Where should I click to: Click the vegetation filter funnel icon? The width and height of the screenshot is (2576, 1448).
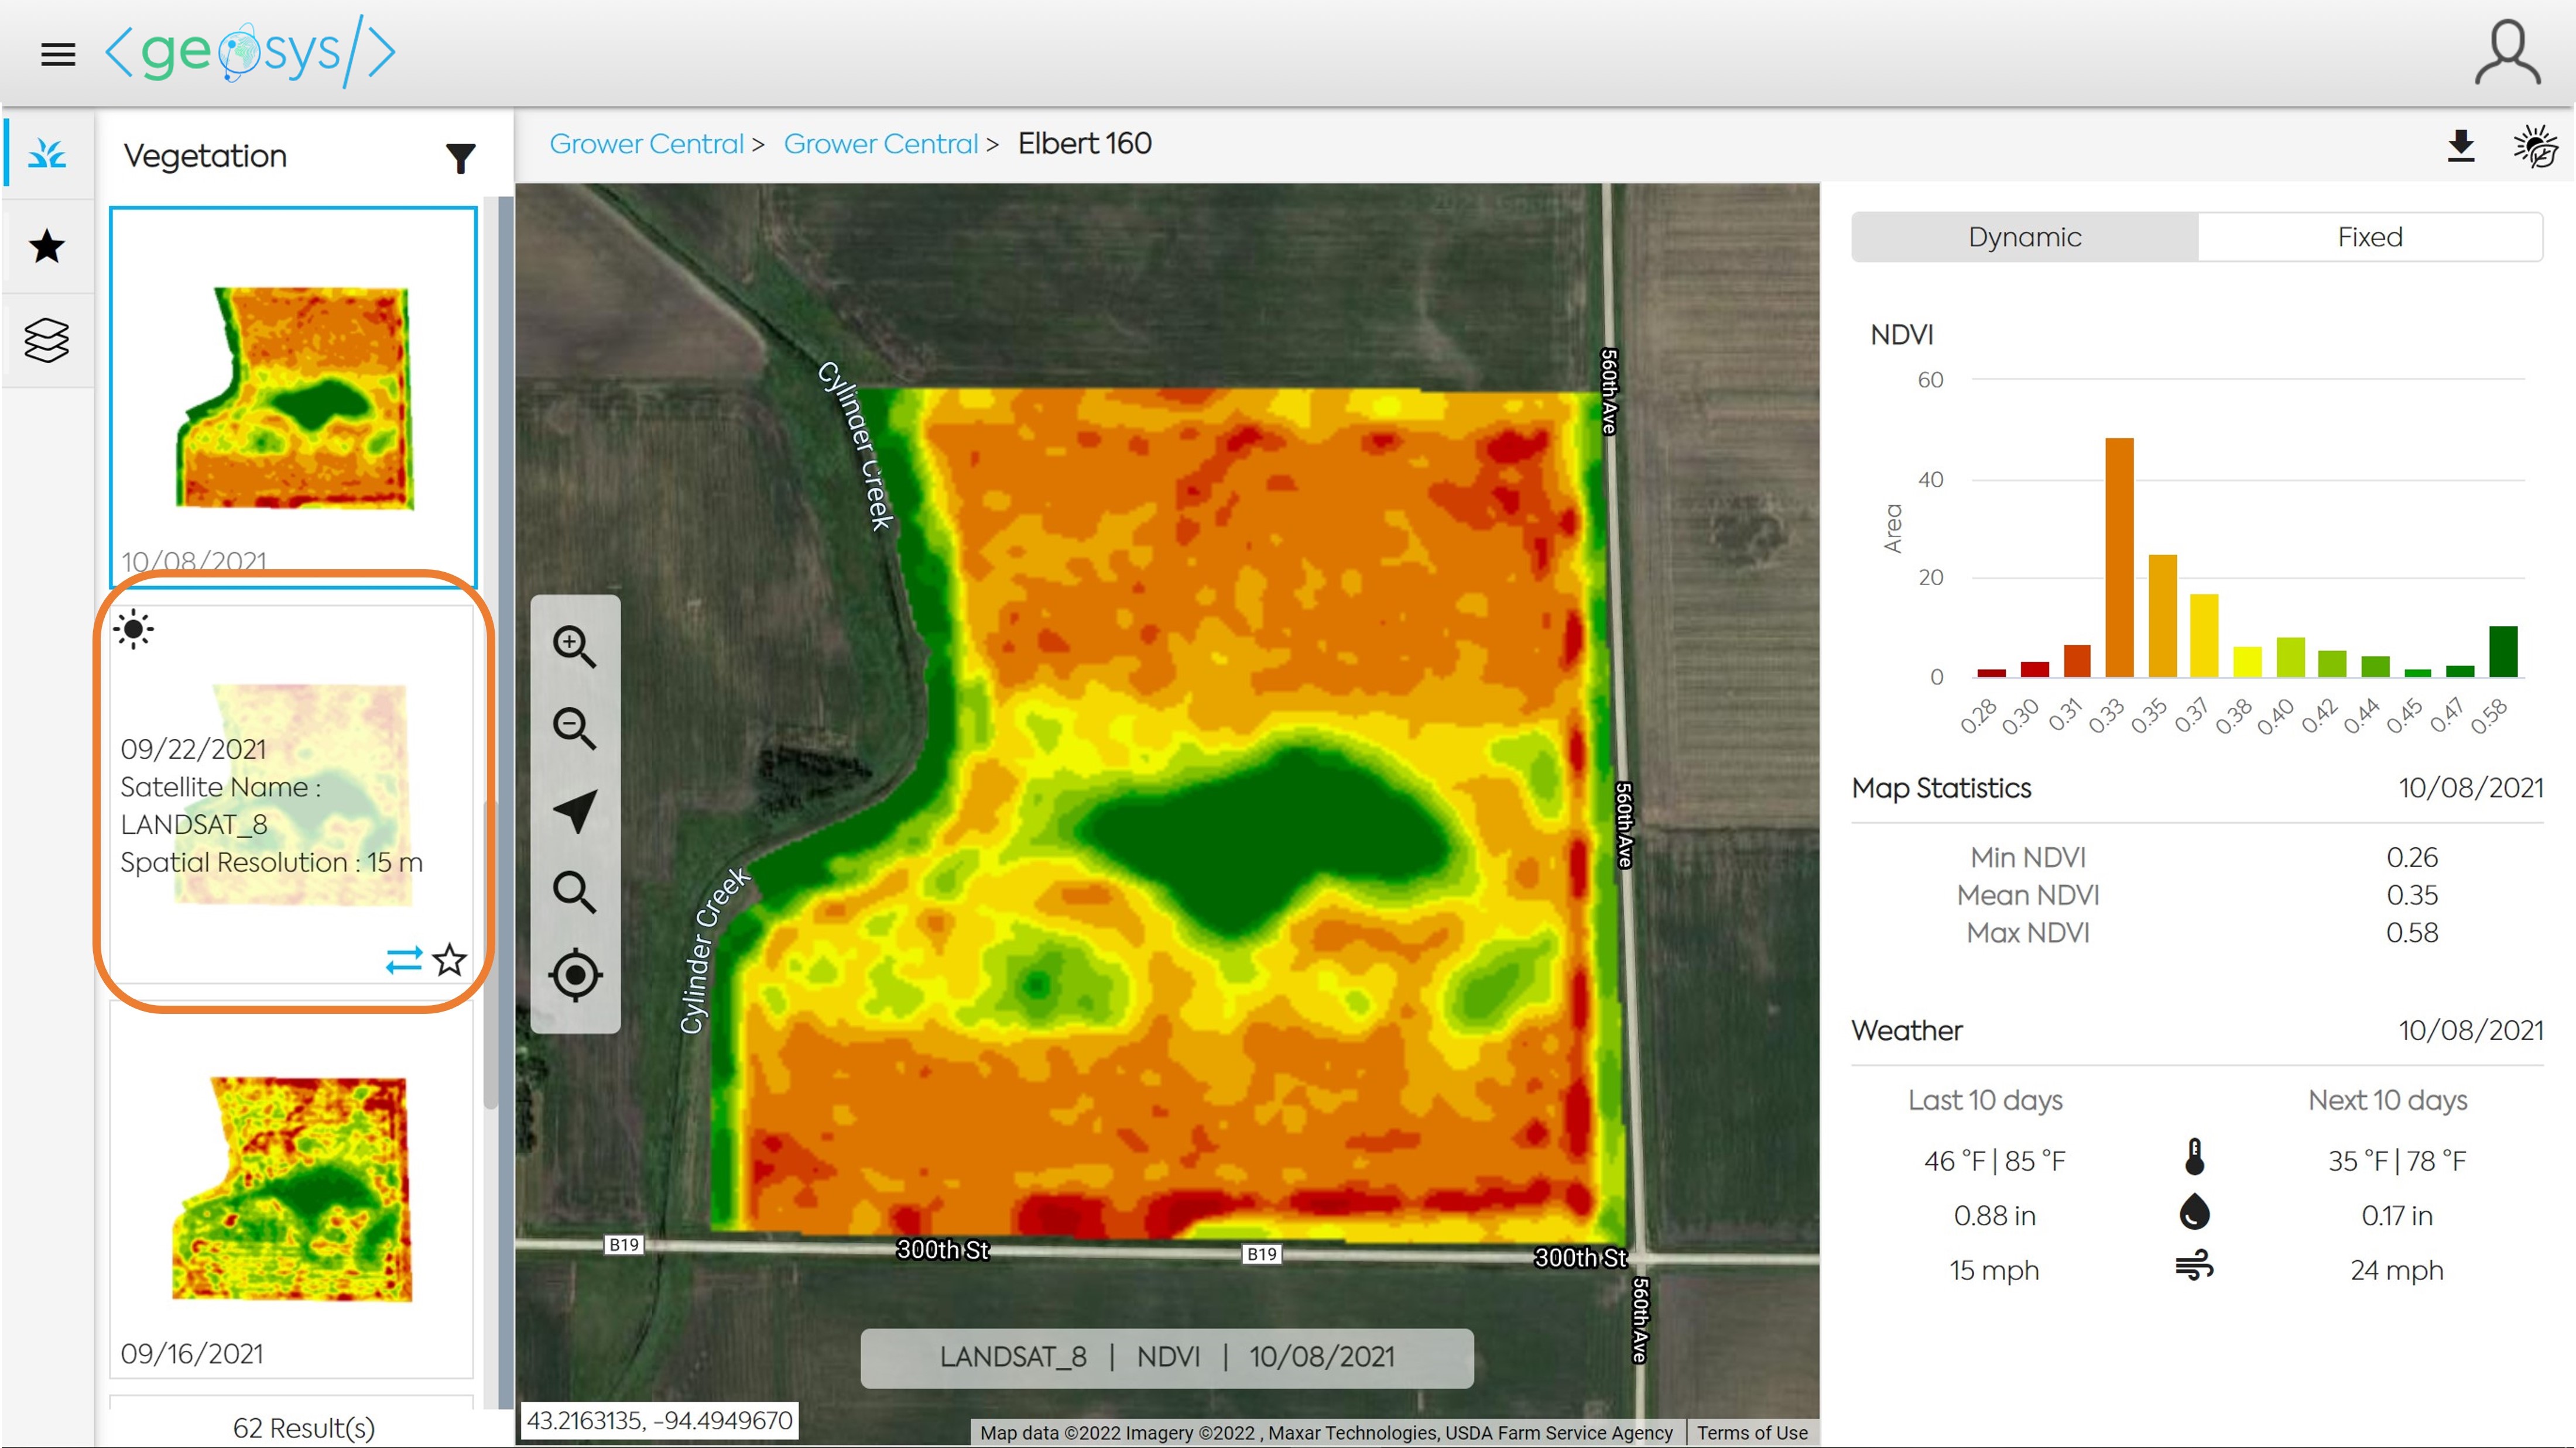click(x=460, y=158)
